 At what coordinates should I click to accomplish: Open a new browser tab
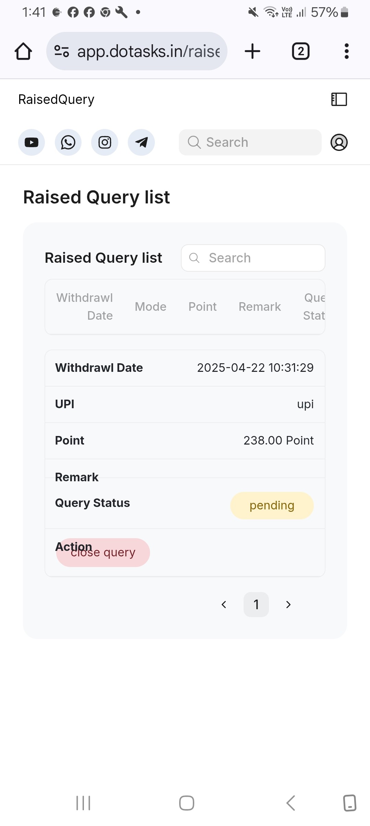(252, 51)
